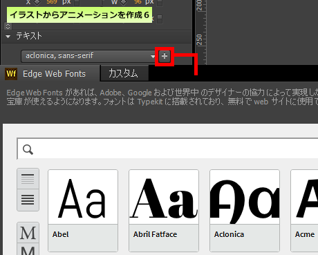Click the W width value 96
The image size is (318, 255).
(x=138, y=2)
